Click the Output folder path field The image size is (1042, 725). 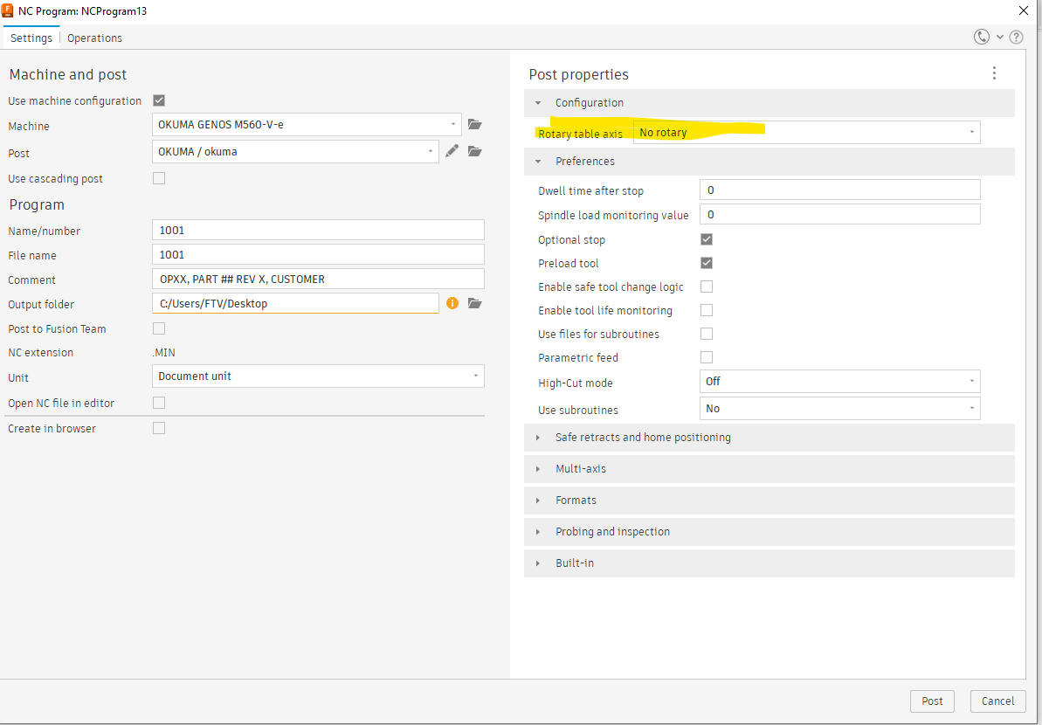click(295, 303)
